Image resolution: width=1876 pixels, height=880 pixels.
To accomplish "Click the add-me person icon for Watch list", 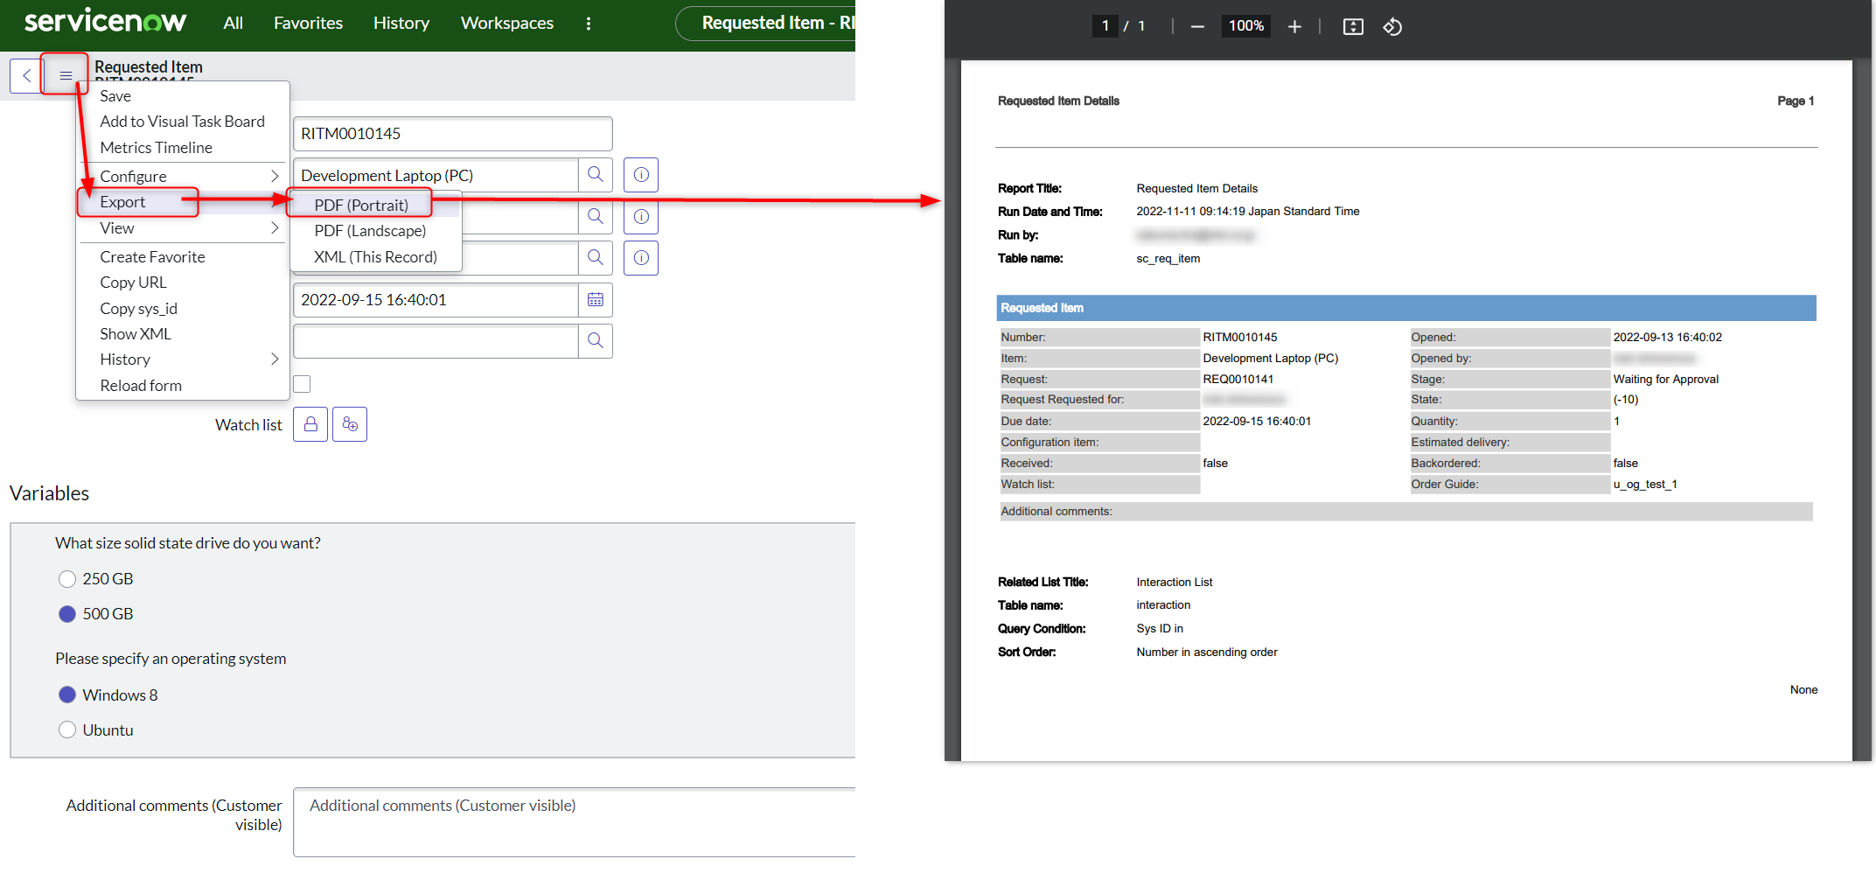I will pos(350,424).
